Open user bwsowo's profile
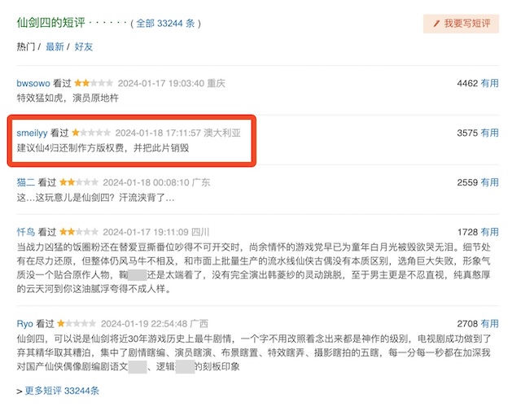Viewport: 521px width, 411px height. [33, 83]
